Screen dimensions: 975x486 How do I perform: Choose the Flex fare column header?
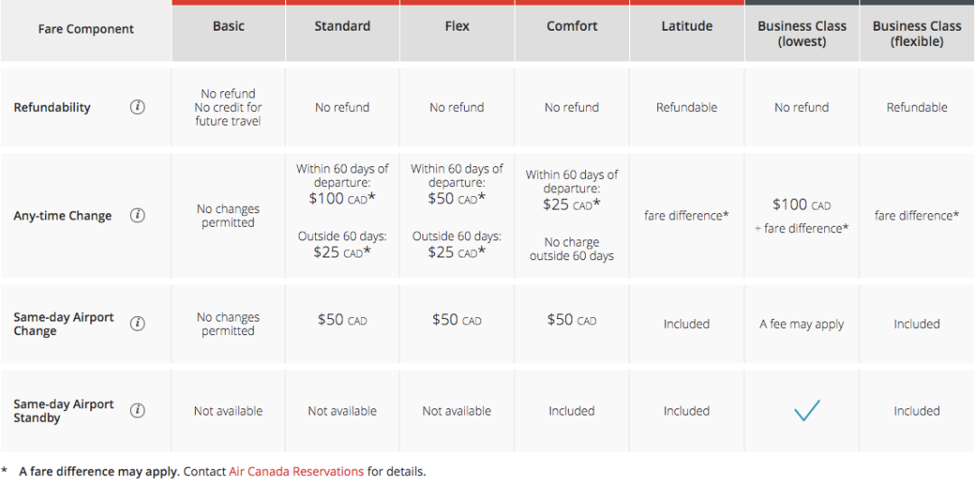coord(457,27)
